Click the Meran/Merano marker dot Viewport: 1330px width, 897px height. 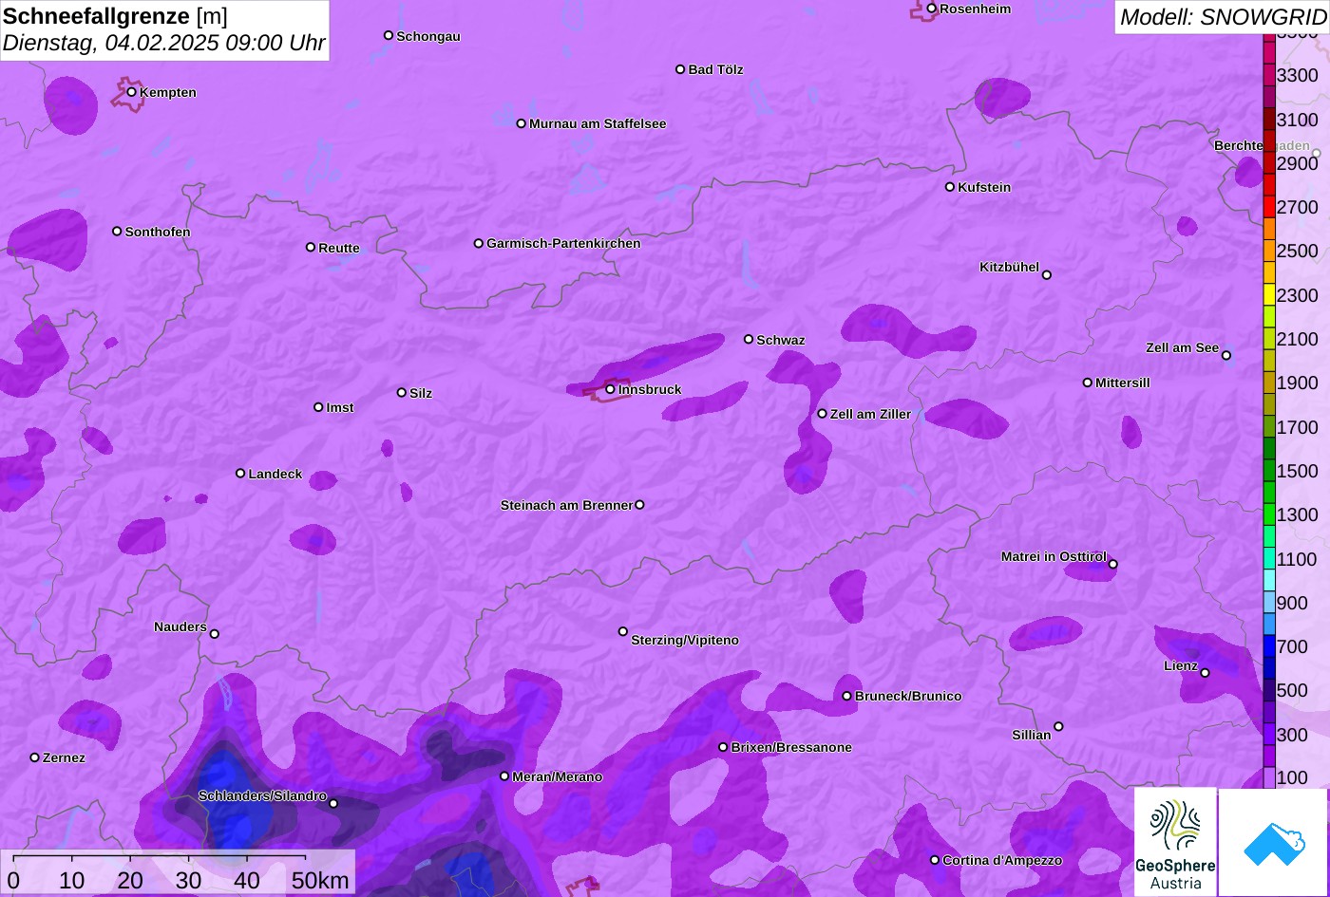click(x=504, y=776)
